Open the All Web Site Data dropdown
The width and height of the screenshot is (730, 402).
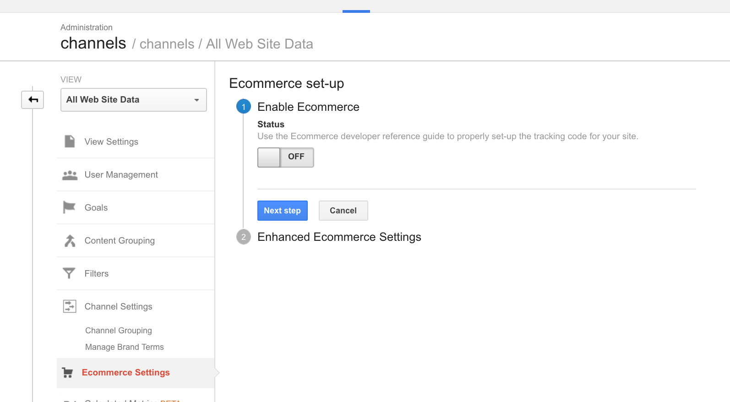click(x=134, y=100)
